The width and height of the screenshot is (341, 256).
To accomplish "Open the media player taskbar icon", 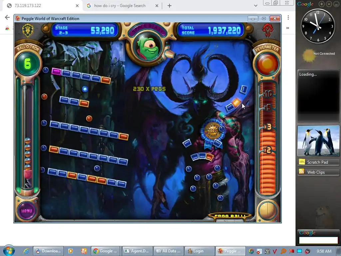I will 71,251.
